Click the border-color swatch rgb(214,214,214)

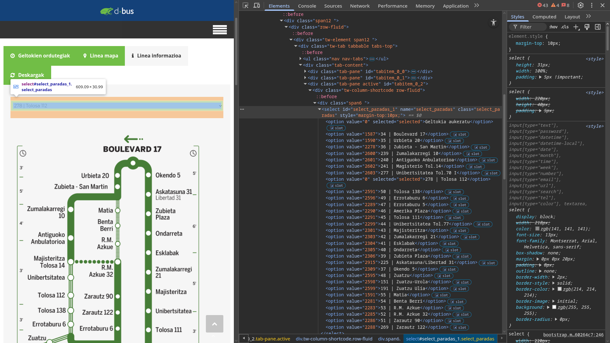(560, 289)
